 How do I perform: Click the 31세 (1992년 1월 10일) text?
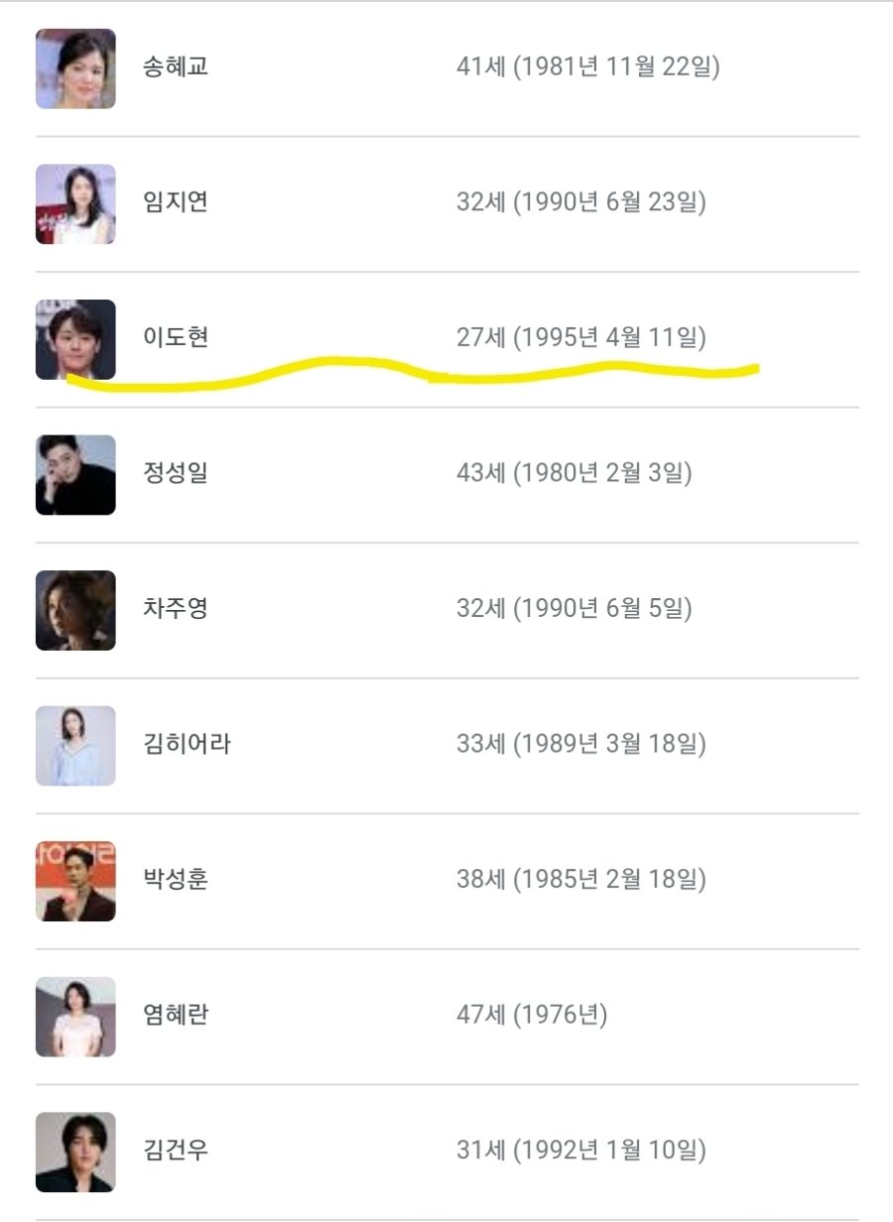point(581,1152)
